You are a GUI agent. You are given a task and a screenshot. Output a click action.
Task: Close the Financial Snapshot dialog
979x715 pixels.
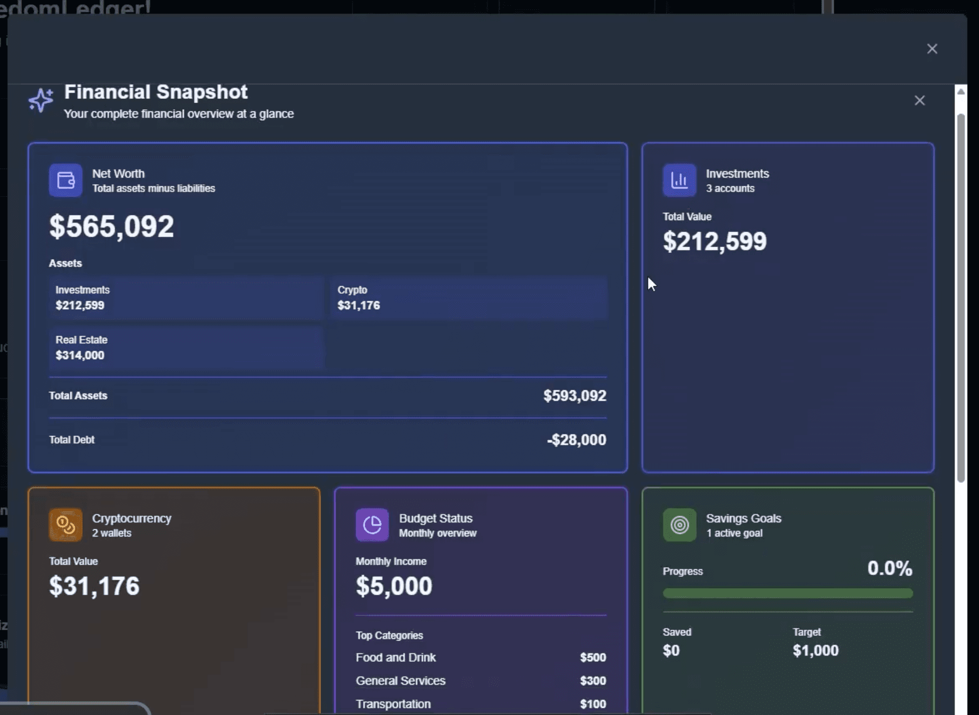920,100
